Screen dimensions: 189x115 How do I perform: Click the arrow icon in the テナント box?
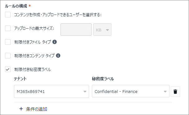tap(85, 92)
